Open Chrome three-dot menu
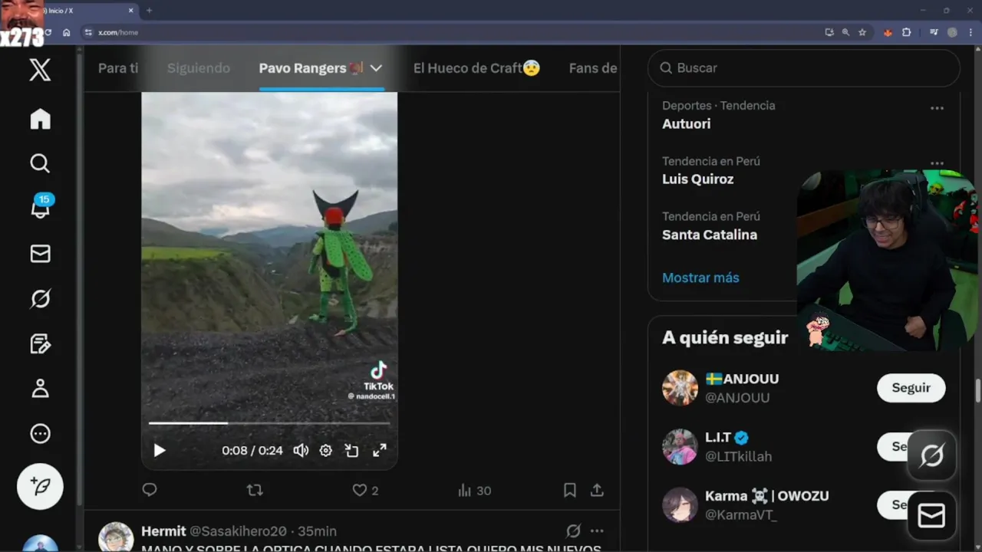Viewport: 982px width, 552px height. (969, 32)
